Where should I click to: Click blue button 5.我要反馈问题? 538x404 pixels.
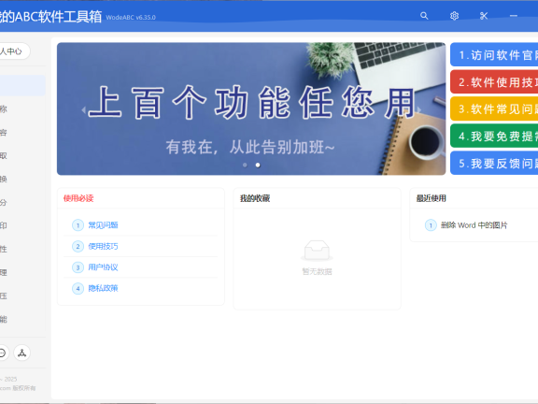[494, 163]
